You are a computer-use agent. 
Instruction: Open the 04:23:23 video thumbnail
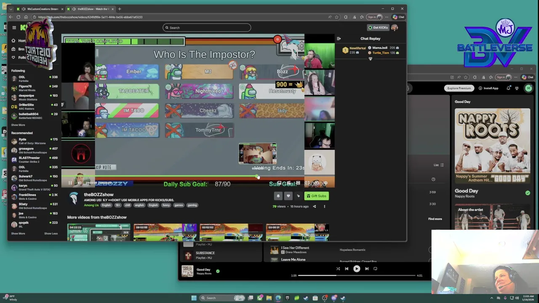point(99,232)
